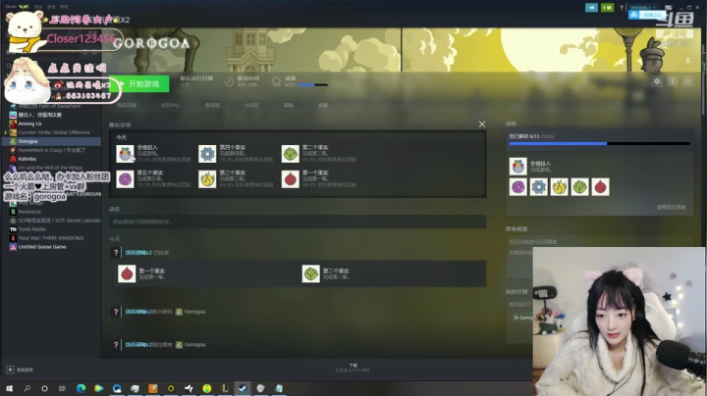
Task: Select Counter-Strike: Global Offensive in library
Action: 54,132
